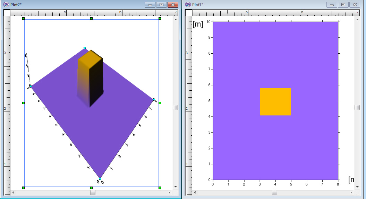Maximize the Plot1 window
The width and height of the screenshot is (366, 199).
(343, 4)
